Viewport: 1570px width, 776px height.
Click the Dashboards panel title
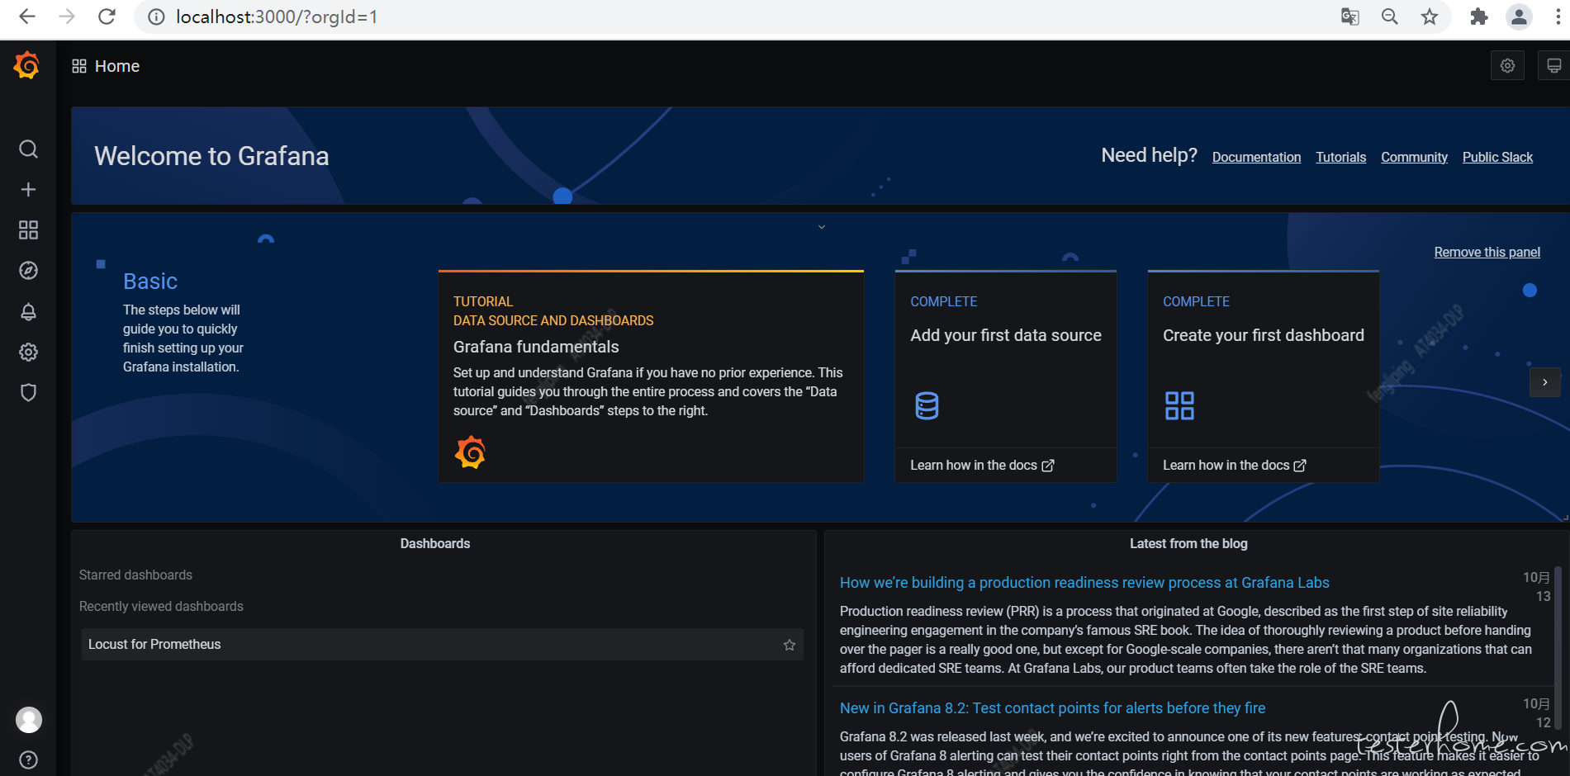(435, 543)
